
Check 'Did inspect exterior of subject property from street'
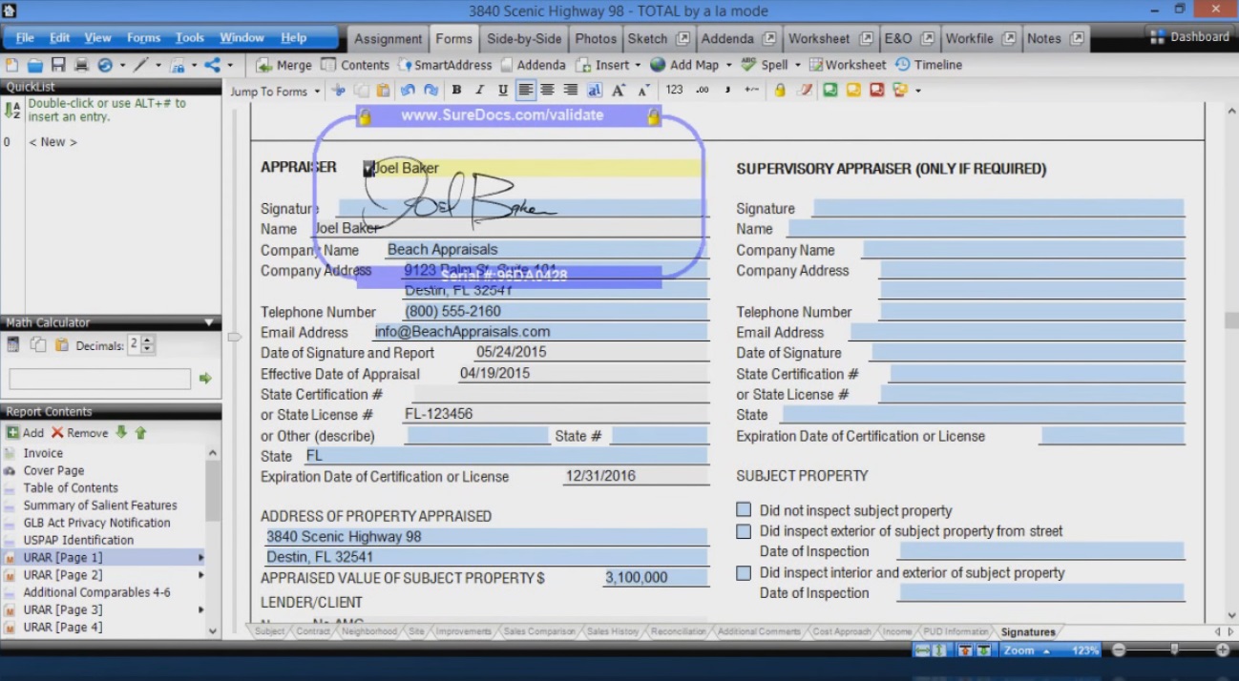click(744, 531)
